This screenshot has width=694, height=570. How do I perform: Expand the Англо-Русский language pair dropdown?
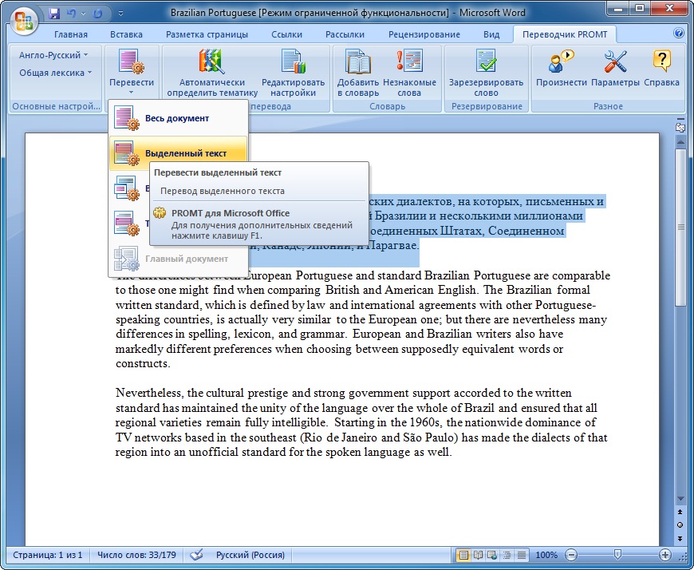(54, 55)
